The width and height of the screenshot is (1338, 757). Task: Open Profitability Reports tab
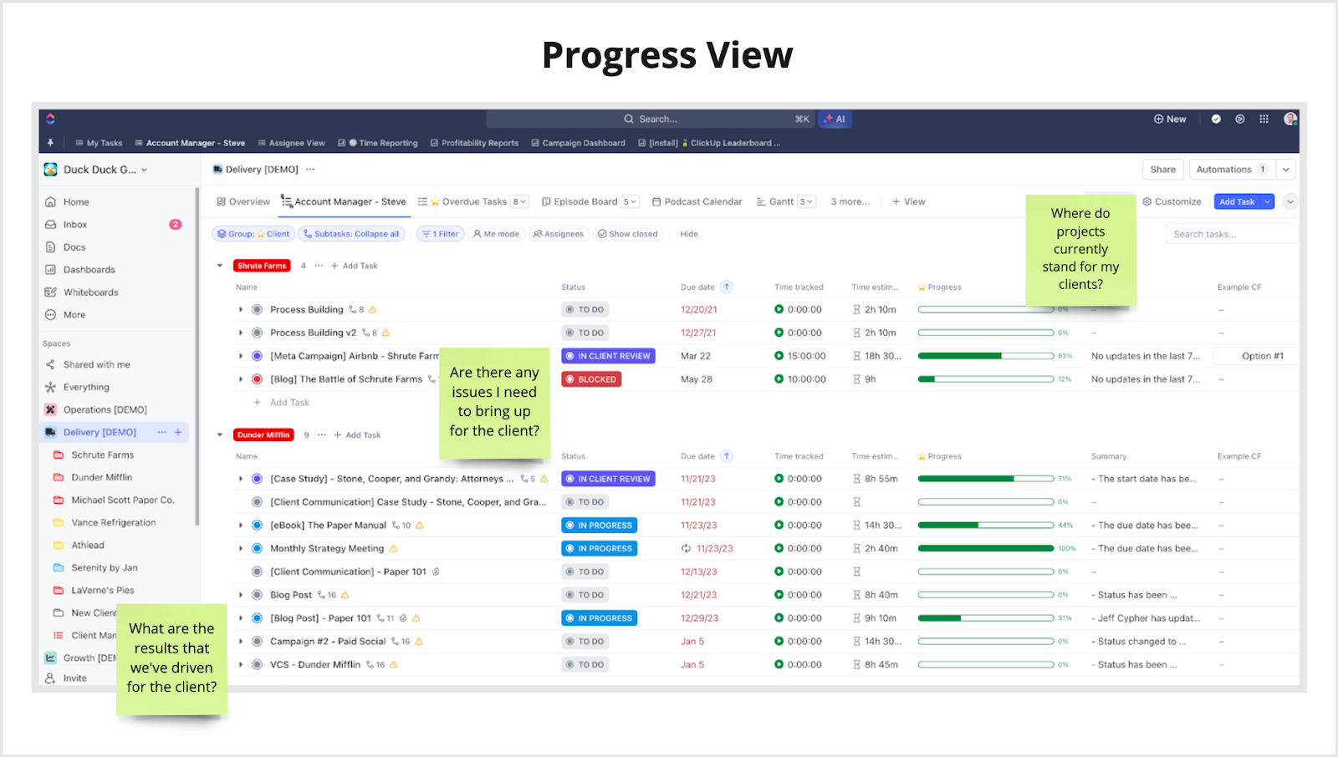(474, 143)
